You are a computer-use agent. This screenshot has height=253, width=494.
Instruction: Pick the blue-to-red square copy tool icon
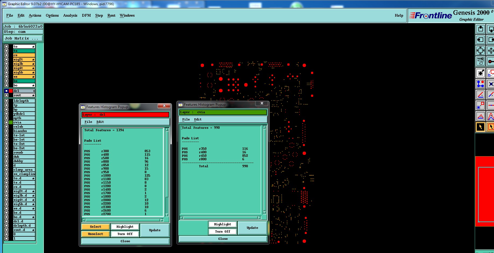(481, 105)
